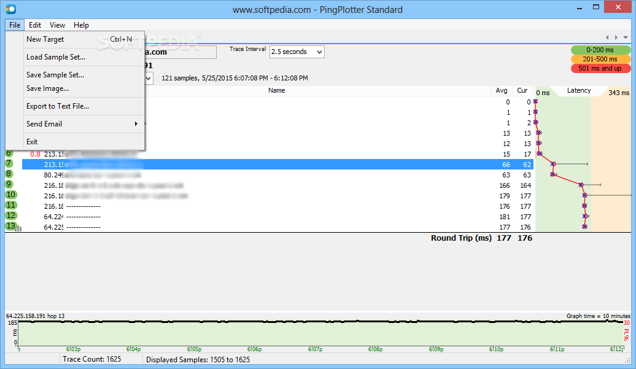The image size is (636, 369).
Task: Open the Edit menu
Action: point(35,25)
